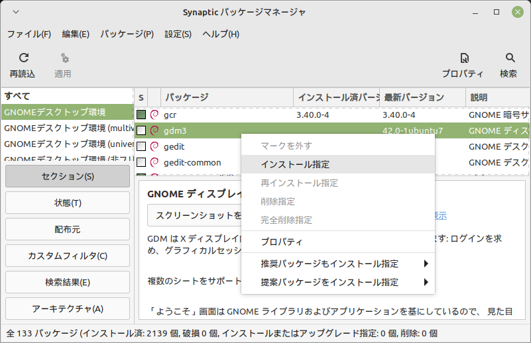Image resolution: width=531 pixels, height=343 pixels.
Task: Click the 適用 apply gears icon
Action: (x=64, y=58)
